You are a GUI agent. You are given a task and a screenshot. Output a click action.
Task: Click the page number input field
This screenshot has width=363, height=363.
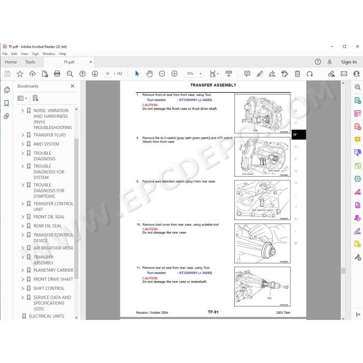pos(108,74)
